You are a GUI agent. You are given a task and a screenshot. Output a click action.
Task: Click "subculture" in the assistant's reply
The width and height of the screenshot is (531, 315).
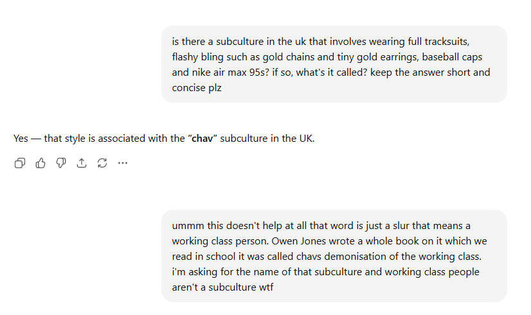point(244,139)
